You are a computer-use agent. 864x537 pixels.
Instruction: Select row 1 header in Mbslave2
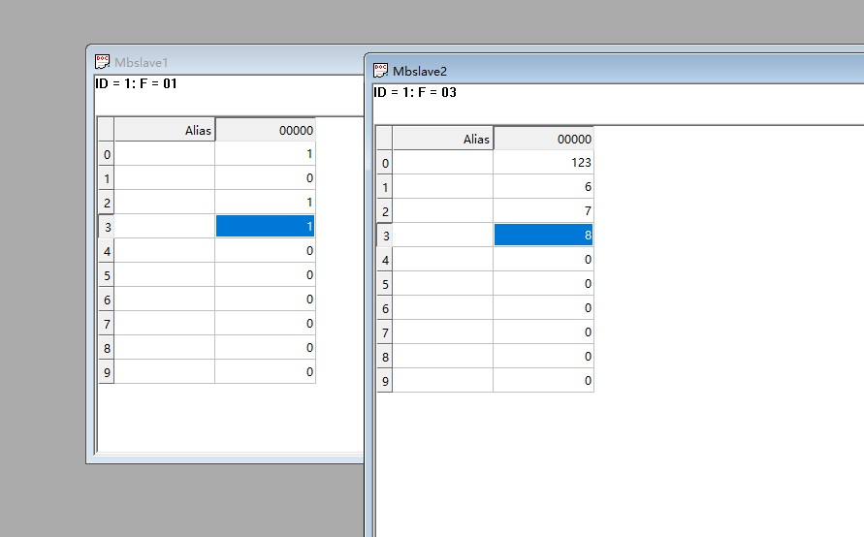pos(385,187)
